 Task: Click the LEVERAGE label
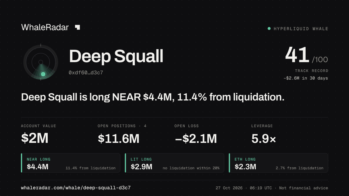pyautogui.click(x=262, y=126)
